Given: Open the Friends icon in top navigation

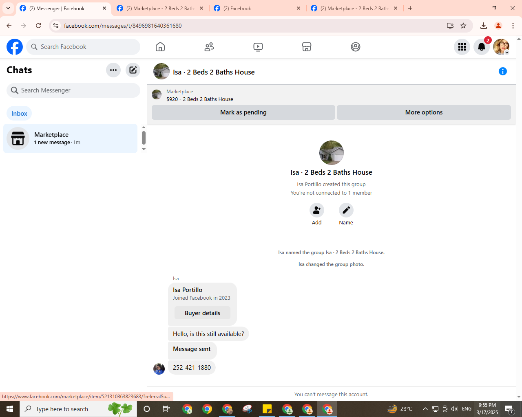Looking at the screenshot, I should [209, 47].
